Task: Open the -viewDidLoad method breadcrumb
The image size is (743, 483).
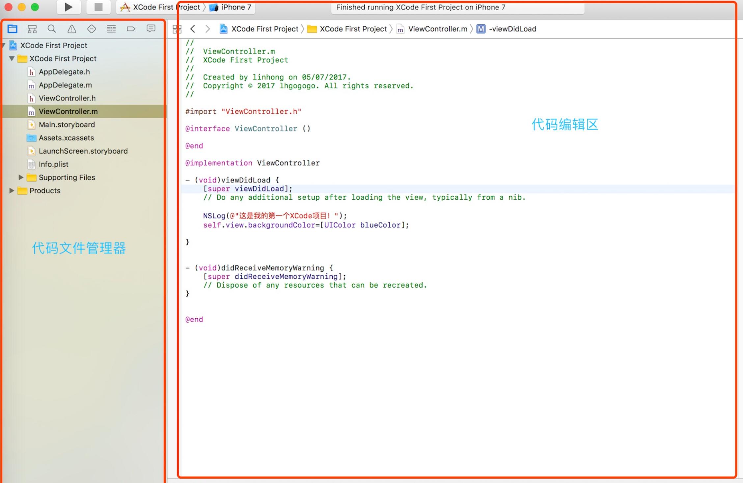Action: pyautogui.click(x=507, y=29)
